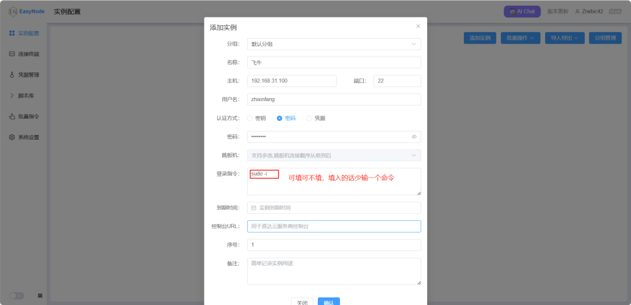Select the 密钥 authentication radio button

point(250,118)
